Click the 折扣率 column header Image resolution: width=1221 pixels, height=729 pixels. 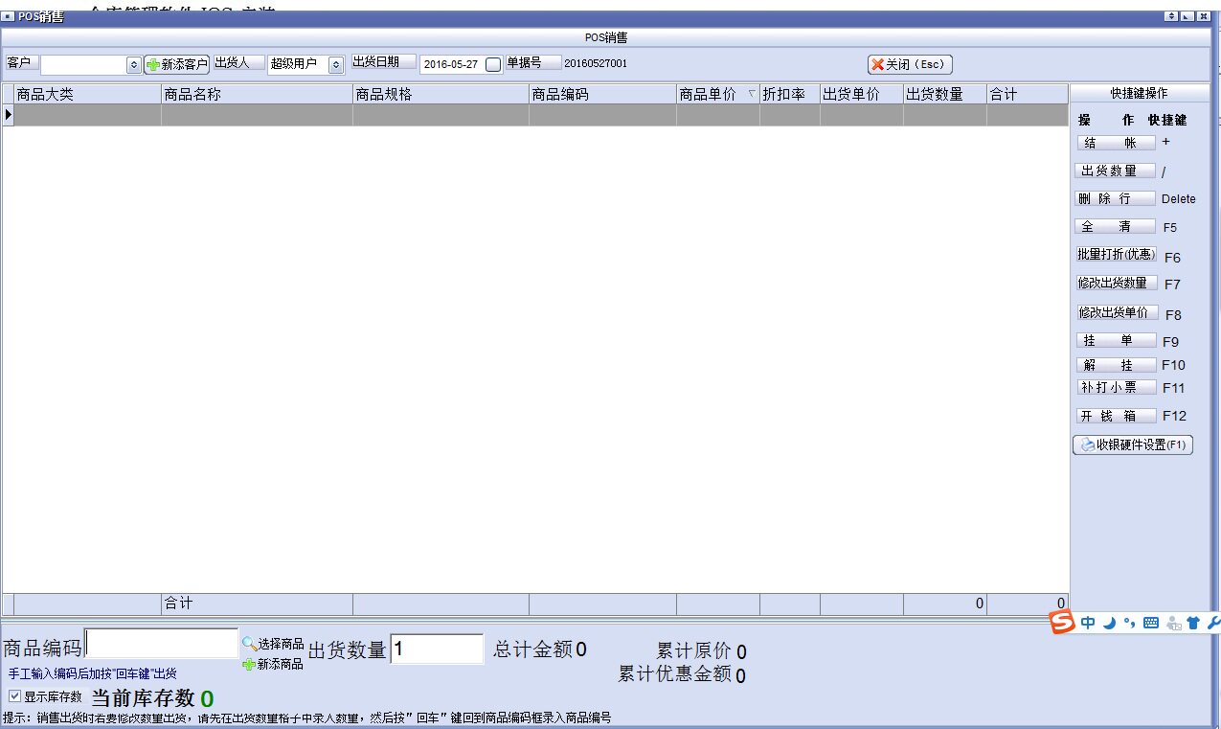790,94
